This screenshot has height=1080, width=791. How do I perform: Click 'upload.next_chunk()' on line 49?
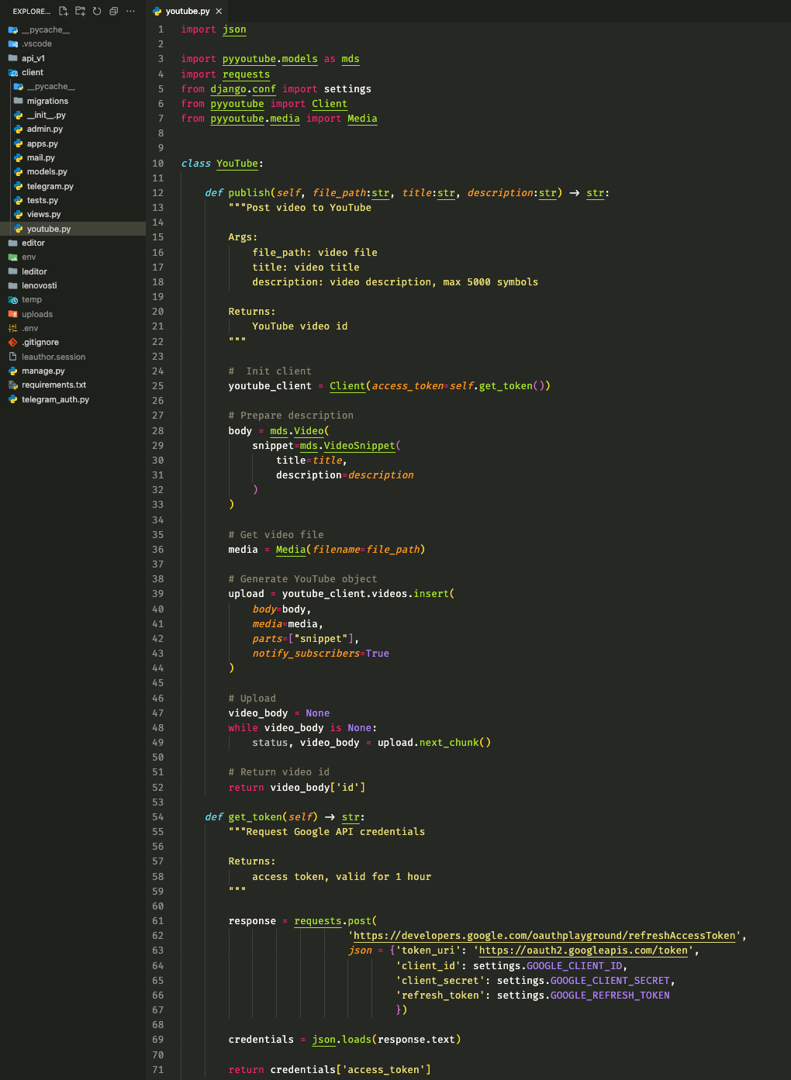(x=434, y=743)
